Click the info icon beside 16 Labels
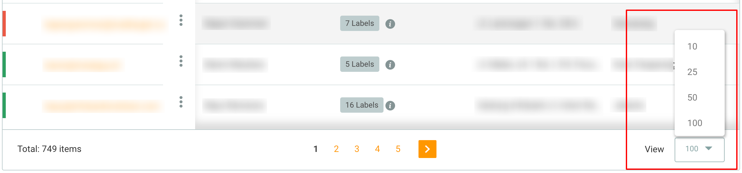742x173 pixels. point(390,106)
